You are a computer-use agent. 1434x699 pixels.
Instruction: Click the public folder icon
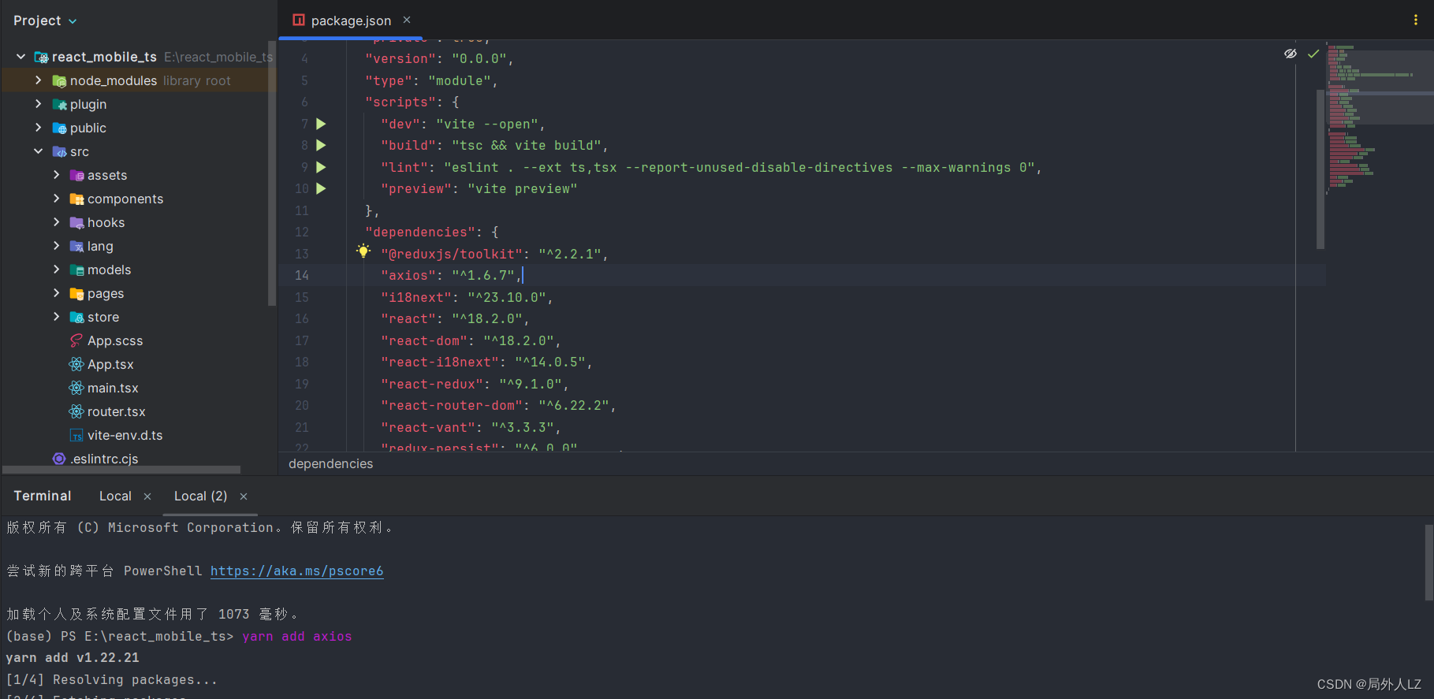tap(59, 128)
